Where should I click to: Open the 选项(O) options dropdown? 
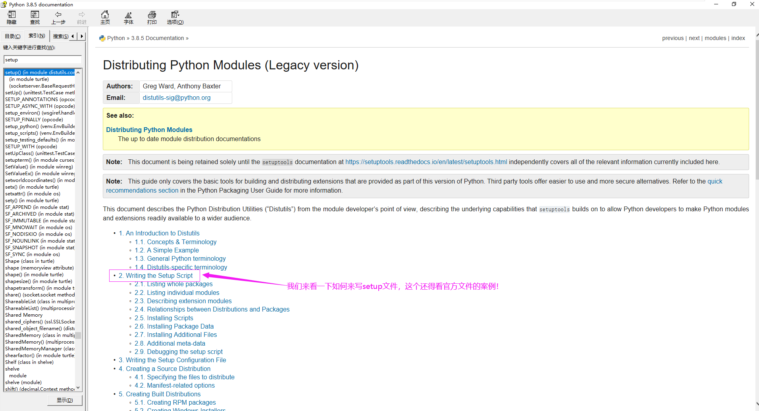tap(175, 17)
